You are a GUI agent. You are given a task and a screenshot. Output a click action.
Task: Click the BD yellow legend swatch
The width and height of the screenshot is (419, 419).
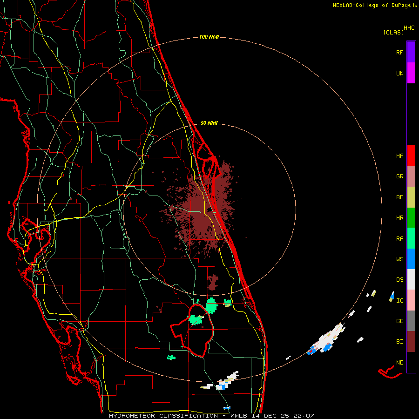(411, 197)
